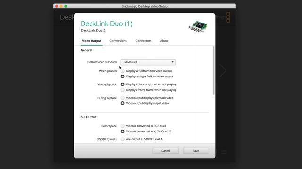
Task: Select Displays black output when not playing
Action: tap(123, 84)
